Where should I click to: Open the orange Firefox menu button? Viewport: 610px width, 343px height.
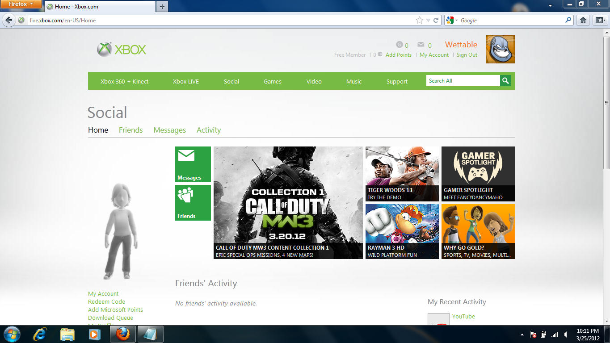click(x=21, y=4)
